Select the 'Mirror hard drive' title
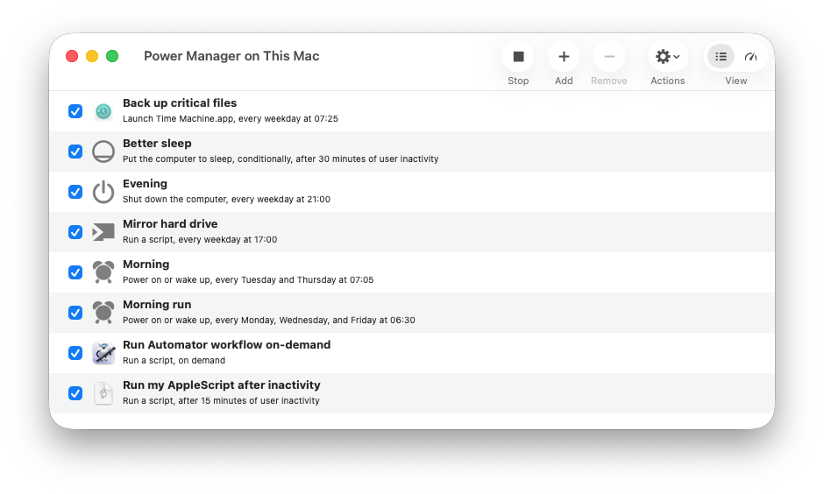This screenshot has width=824, height=494. 170,224
